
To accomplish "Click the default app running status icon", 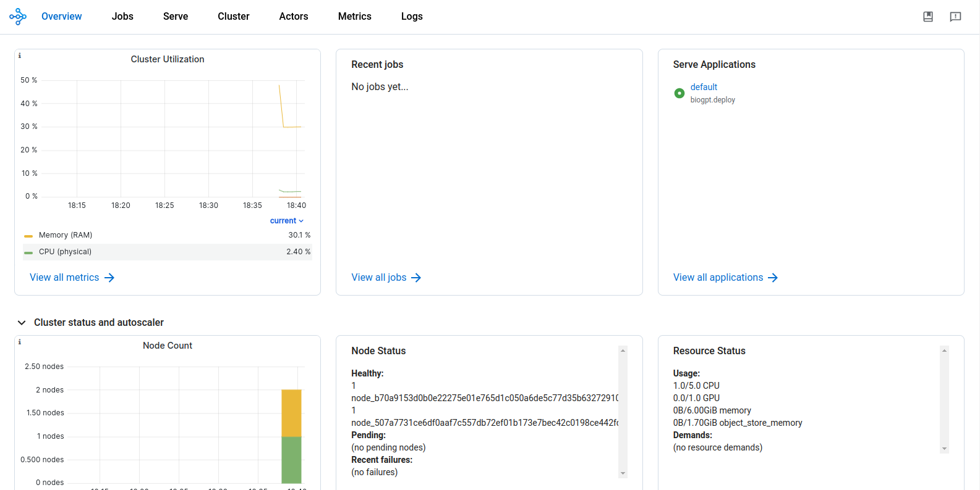I will [x=679, y=93].
